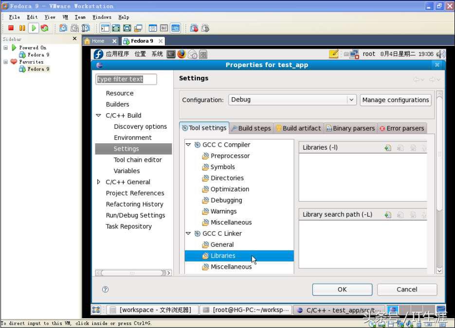Click the Add icon in Libraries (-l)
This screenshot has width=455, height=328.
(388, 148)
